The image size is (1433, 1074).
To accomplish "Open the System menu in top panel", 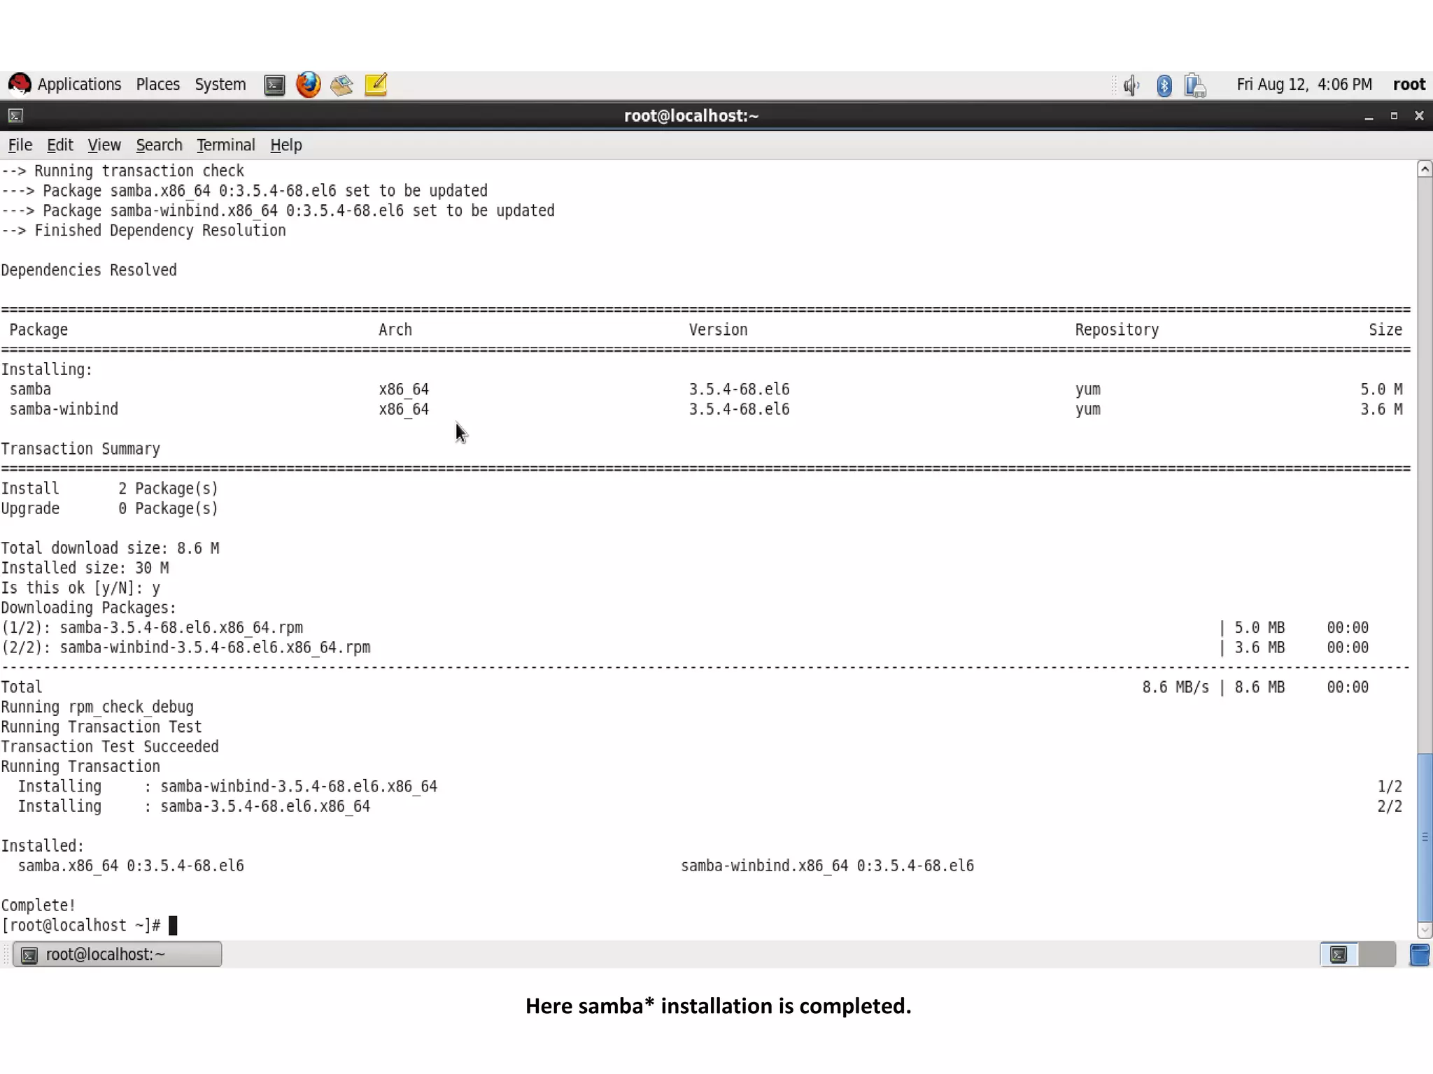I will point(220,85).
